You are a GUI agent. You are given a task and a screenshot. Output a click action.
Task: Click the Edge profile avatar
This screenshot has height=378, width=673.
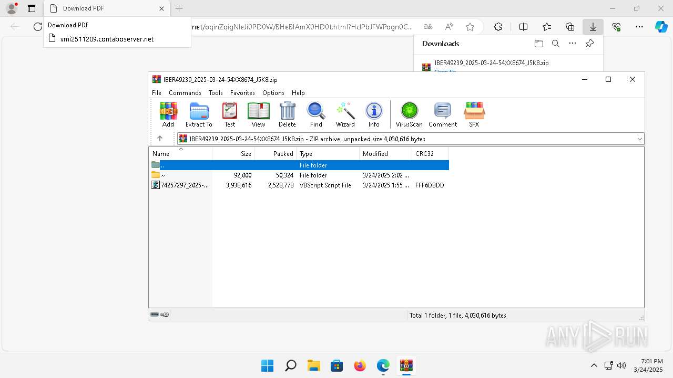click(x=12, y=8)
